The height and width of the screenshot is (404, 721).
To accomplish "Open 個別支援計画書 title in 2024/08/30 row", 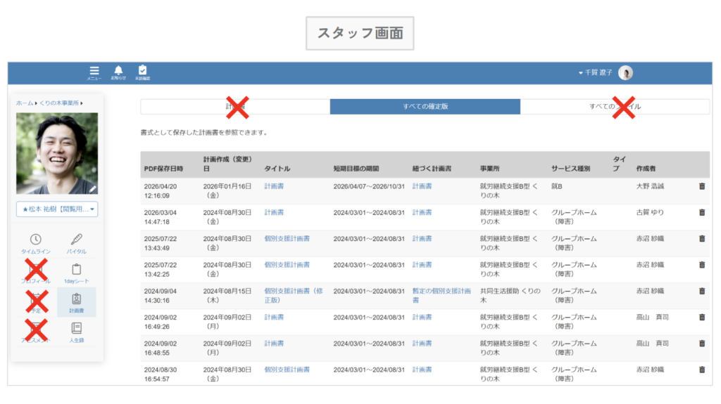I will pyautogui.click(x=287, y=370).
